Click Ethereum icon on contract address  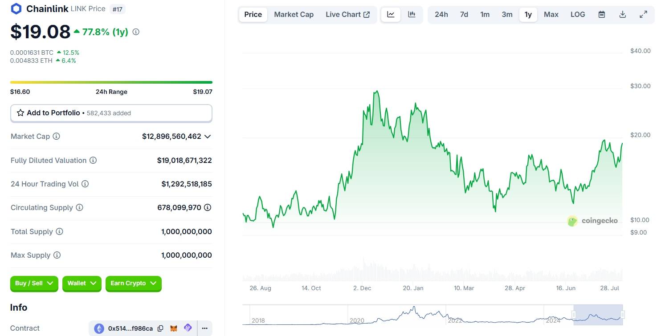pos(99,328)
